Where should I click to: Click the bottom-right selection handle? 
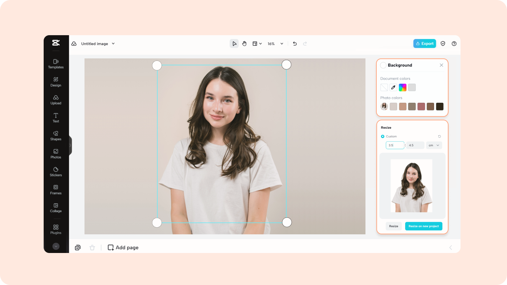click(287, 222)
